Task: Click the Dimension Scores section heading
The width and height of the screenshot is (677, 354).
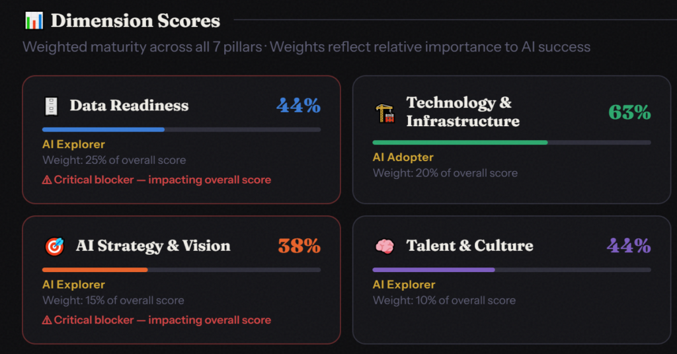Action: [x=136, y=20]
